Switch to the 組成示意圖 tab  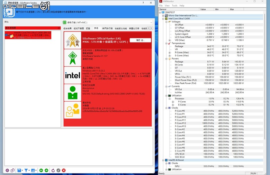click(79, 28)
